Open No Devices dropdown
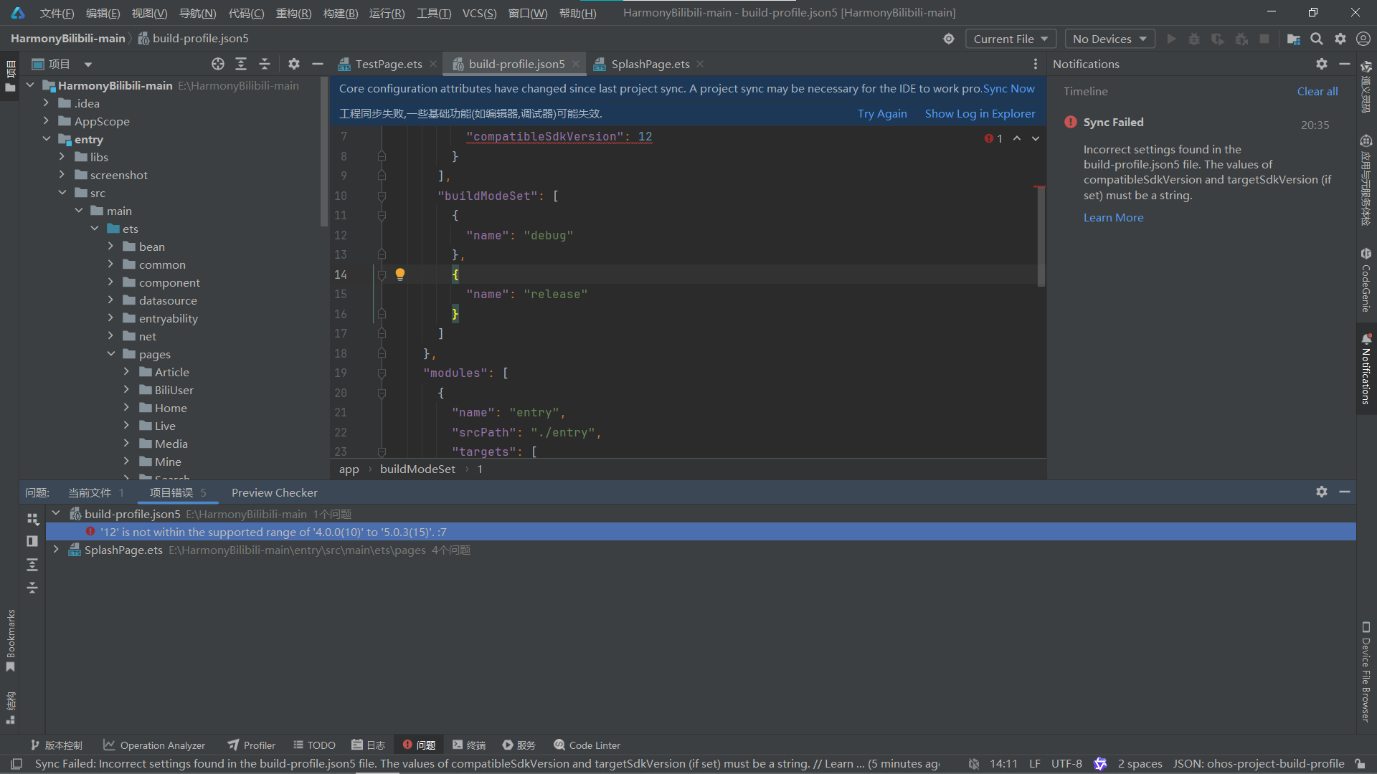 (x=1109, y=39)
